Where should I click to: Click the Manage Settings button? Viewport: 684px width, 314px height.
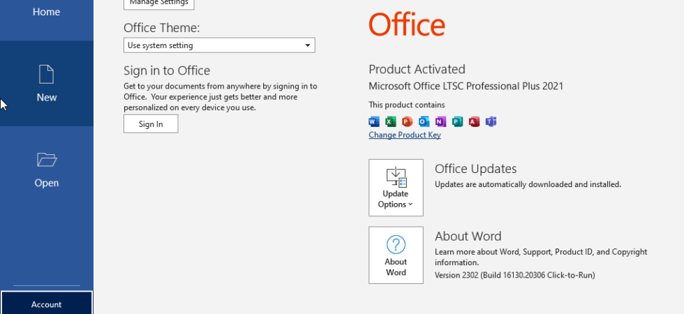point(159,3)
